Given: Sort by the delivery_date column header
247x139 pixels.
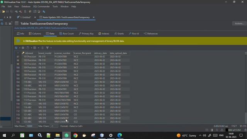Looking at the screenshot, I should pos(100,53).
